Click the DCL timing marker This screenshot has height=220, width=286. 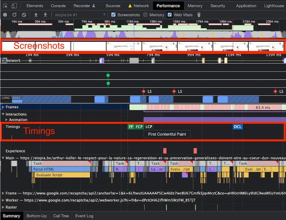click(238, 127)
